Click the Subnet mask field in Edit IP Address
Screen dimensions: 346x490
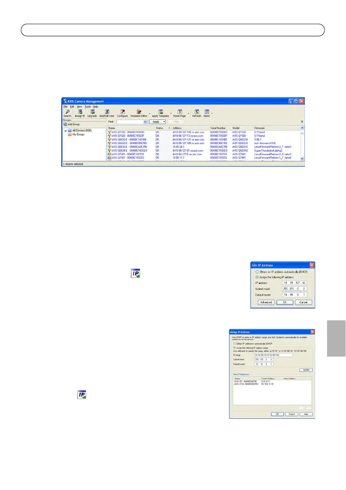coord(295,289)
